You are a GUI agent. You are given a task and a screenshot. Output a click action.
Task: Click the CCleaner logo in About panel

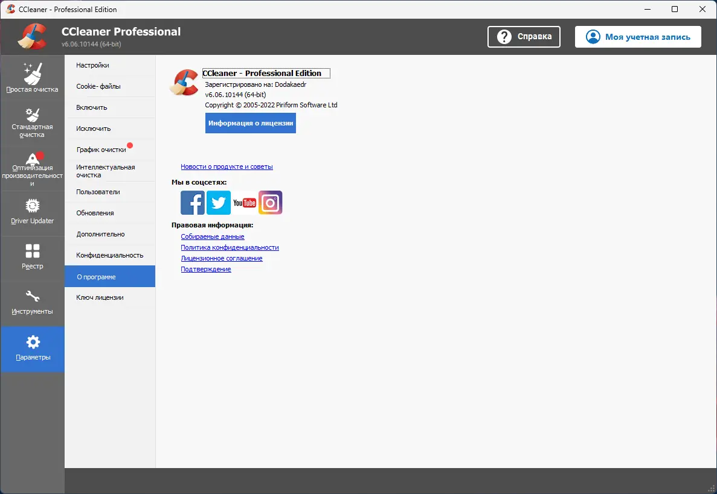184,82
